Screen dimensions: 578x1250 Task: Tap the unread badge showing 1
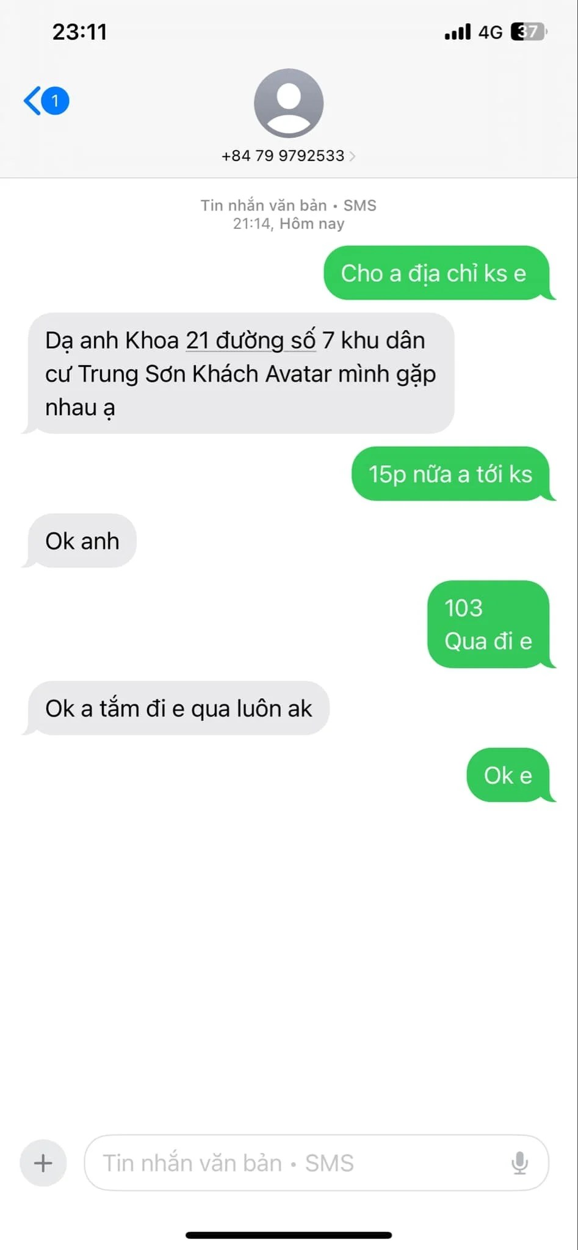coord(56,101)
